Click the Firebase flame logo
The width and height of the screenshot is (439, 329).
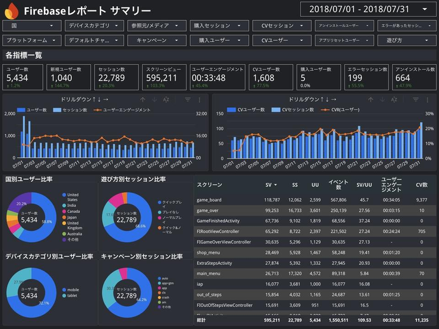12,10
